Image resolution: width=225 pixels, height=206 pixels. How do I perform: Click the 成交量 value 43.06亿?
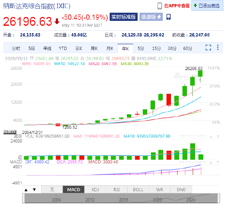click(79, 35)
